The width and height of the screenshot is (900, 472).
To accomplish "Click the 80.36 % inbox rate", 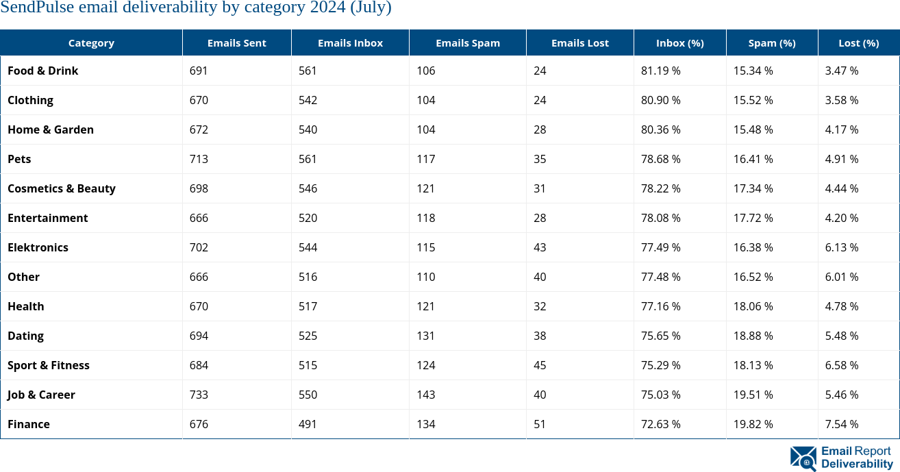I will (661, 129).
